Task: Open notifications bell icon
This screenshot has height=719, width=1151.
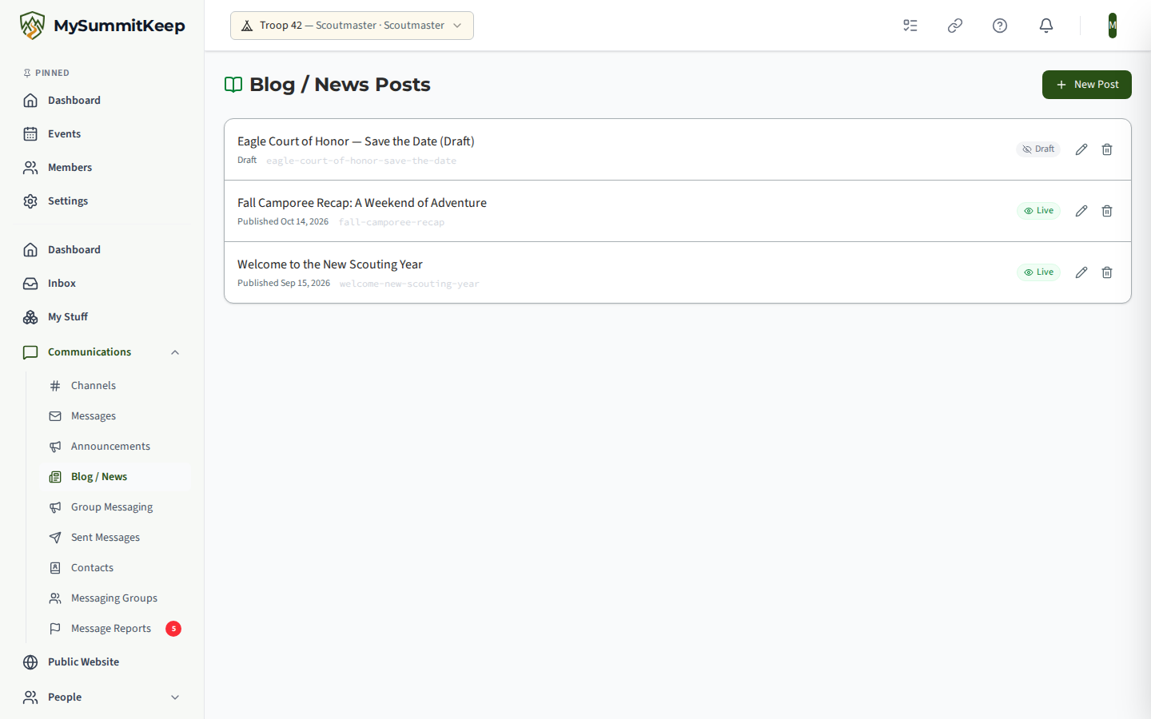Action: 1046,26
